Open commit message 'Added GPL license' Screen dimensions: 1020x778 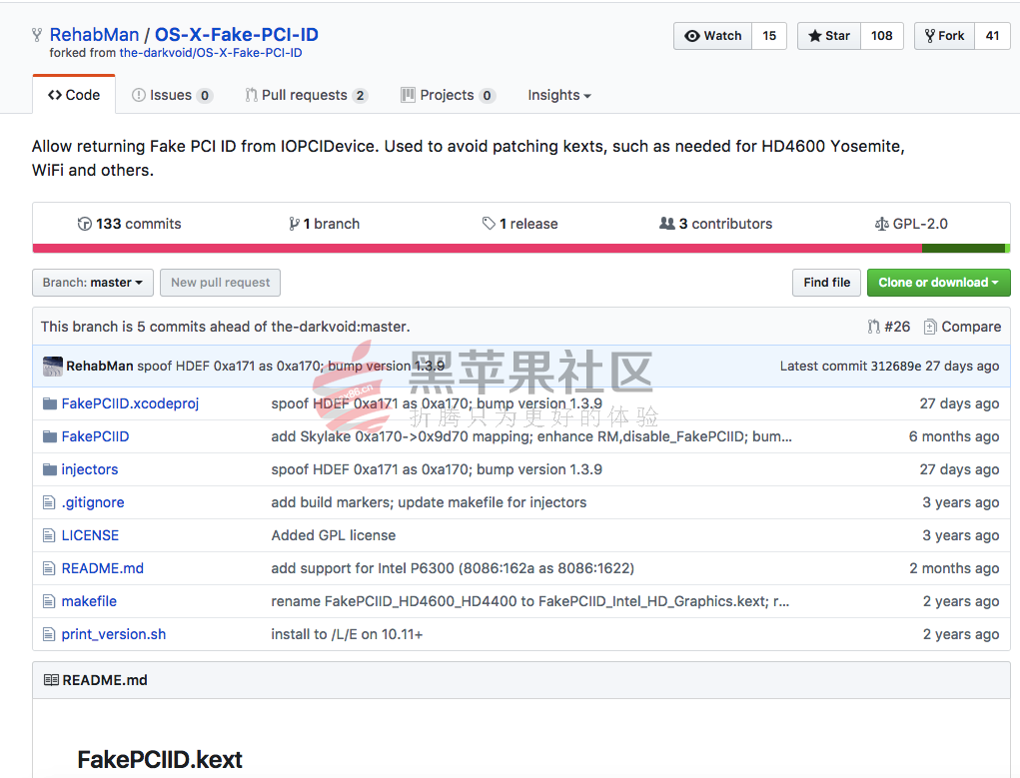(333, 535)
